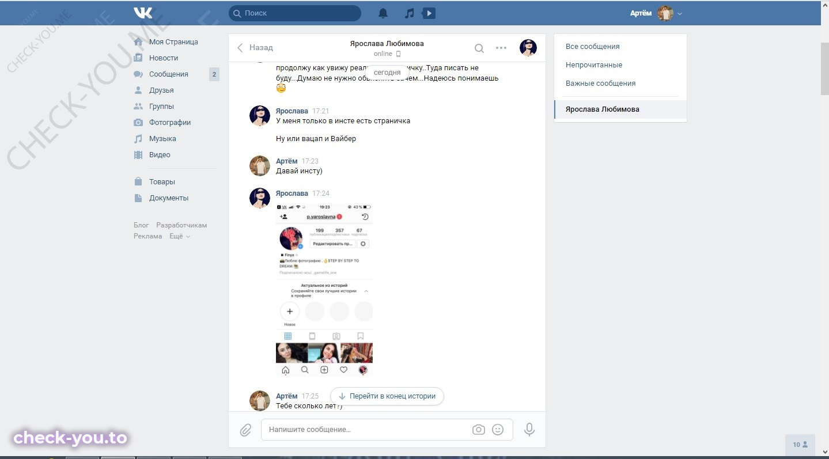
Task: Click the VK logo in the header
Action: click(143, 13)
